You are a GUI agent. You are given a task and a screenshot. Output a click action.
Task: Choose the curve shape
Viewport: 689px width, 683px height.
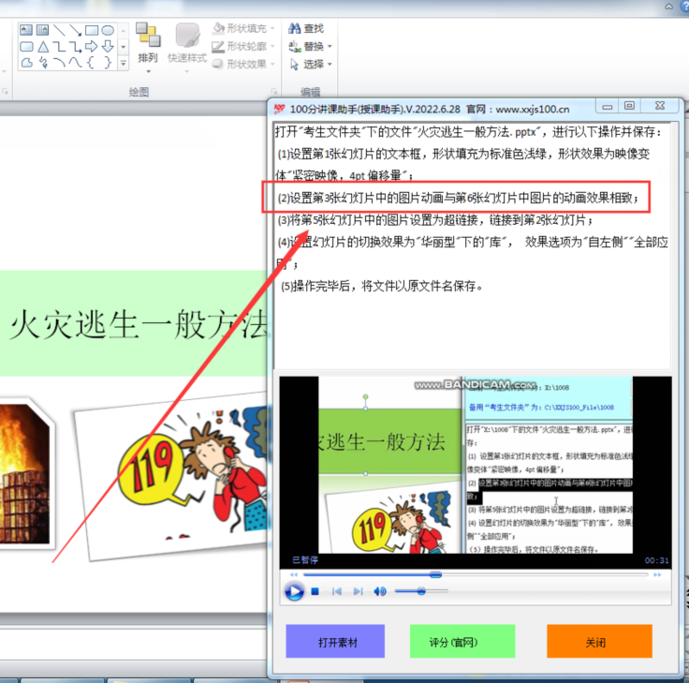[x=75, y=63]
